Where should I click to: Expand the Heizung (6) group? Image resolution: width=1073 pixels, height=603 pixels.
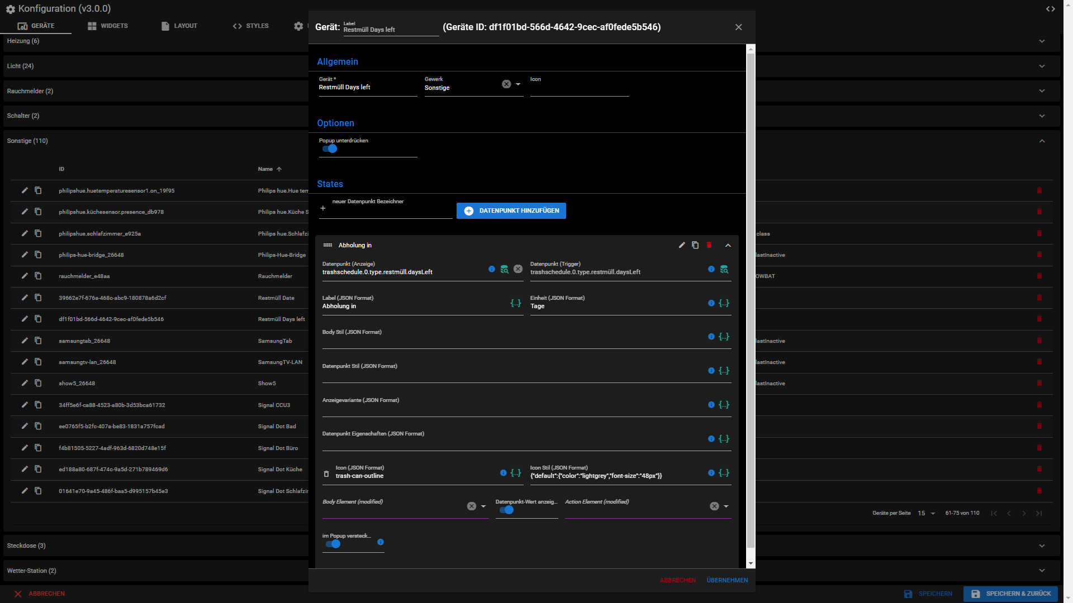(x=1042, y=41)
